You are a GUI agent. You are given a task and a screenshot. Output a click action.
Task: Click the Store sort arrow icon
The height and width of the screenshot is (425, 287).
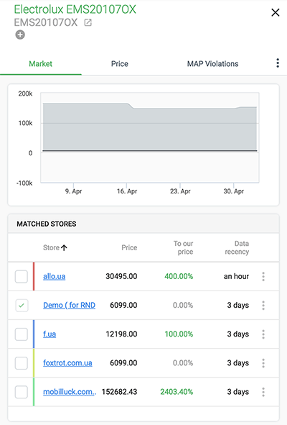(x=64, y=247)
